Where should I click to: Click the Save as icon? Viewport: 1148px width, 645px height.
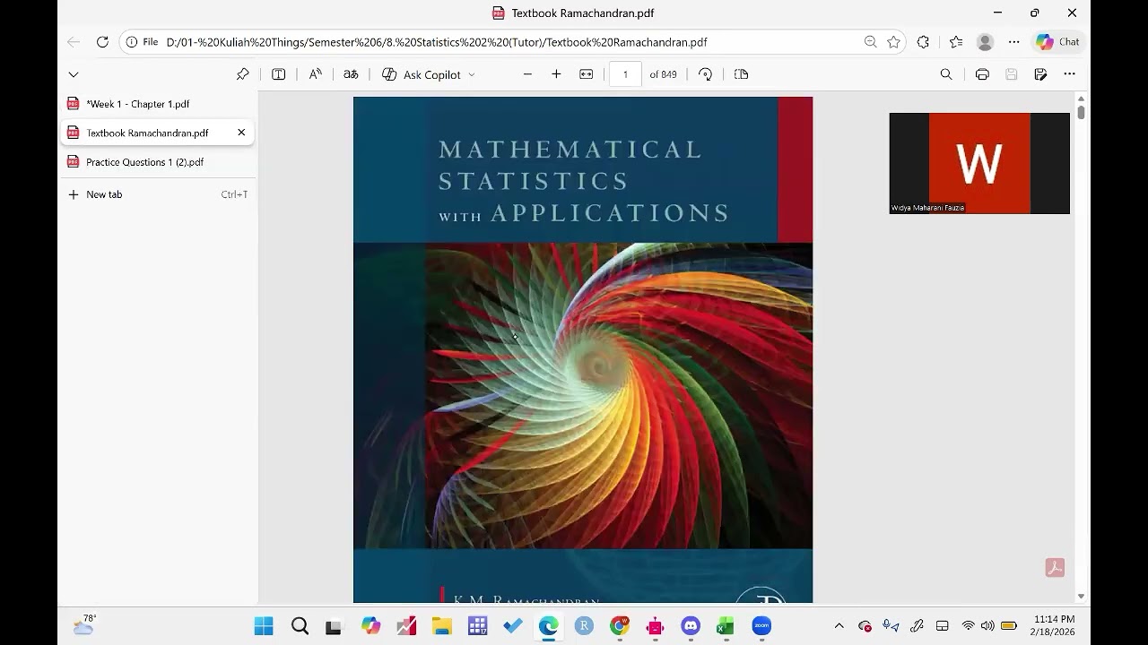click(x=1040, y=74)
